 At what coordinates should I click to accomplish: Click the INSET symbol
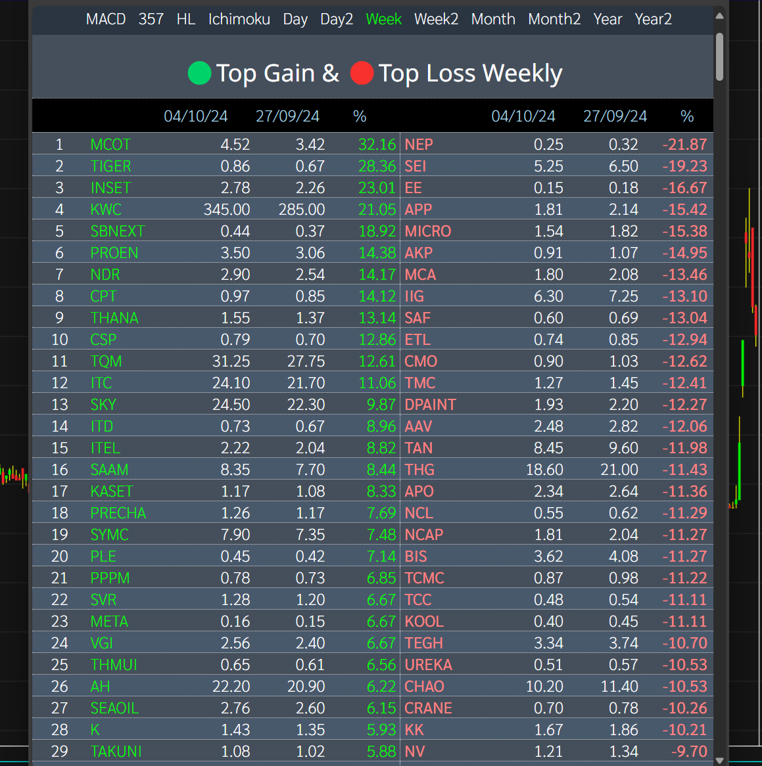click(110, 188)
